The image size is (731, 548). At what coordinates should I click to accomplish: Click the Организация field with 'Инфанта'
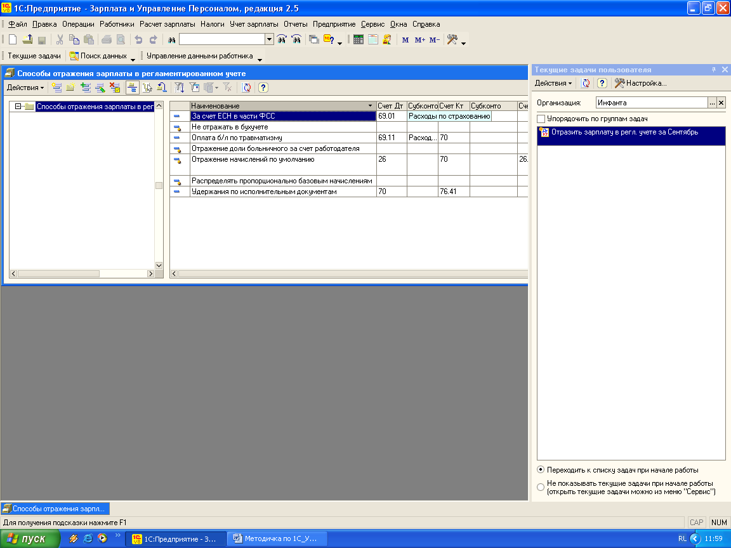[x=651, y=103]
